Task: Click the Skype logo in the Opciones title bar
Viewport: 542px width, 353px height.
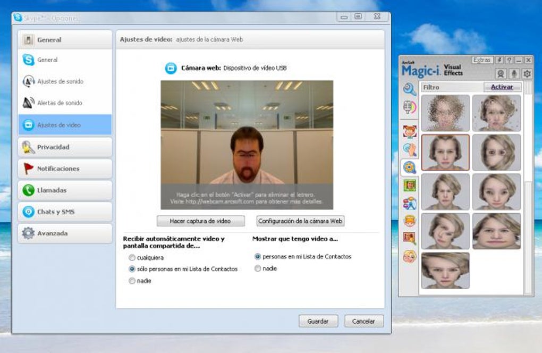Action: point(18,18)
